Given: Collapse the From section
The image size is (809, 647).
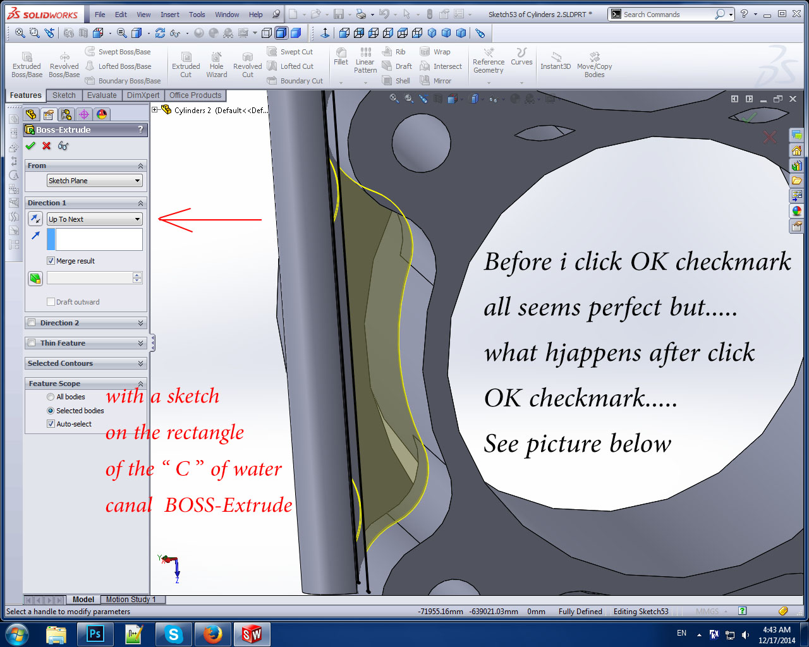Looking at the screenshot, I should click(x=141, y=166).
